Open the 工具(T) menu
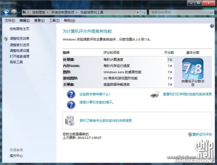Viewport: 217px width, 165px height. (54, 21)
